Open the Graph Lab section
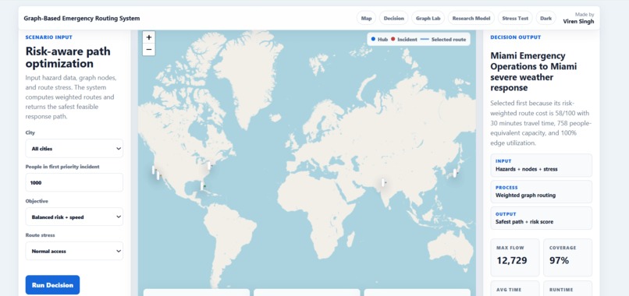The image size is (629, 296). [428, 19]
